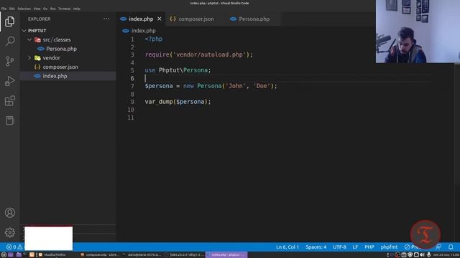Viewport: 460px width, 258px height.
Task: Click the var_dump($persona) line
Action: click(178, 102)
